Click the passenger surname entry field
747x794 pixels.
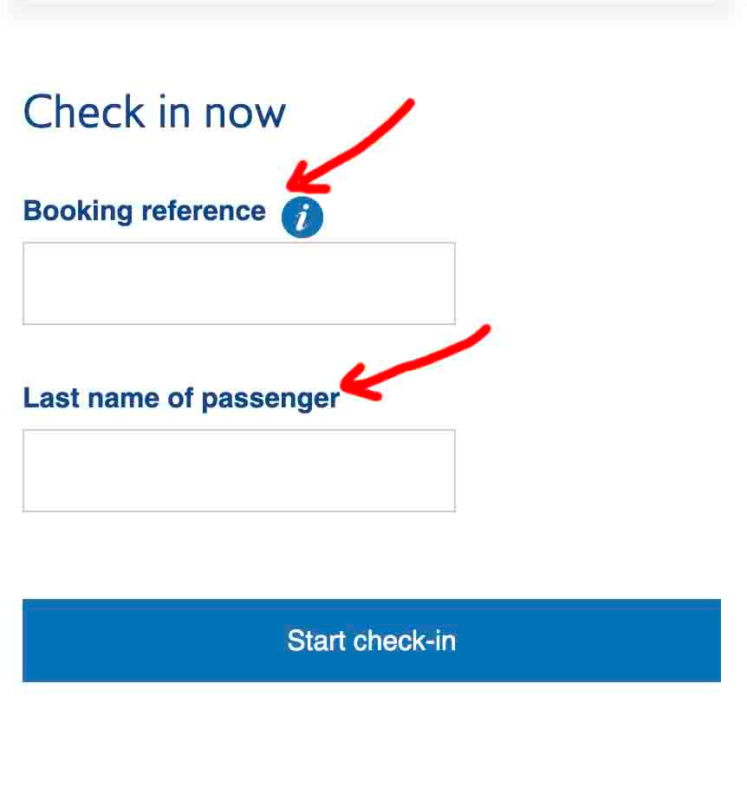(x=239, y=470)
